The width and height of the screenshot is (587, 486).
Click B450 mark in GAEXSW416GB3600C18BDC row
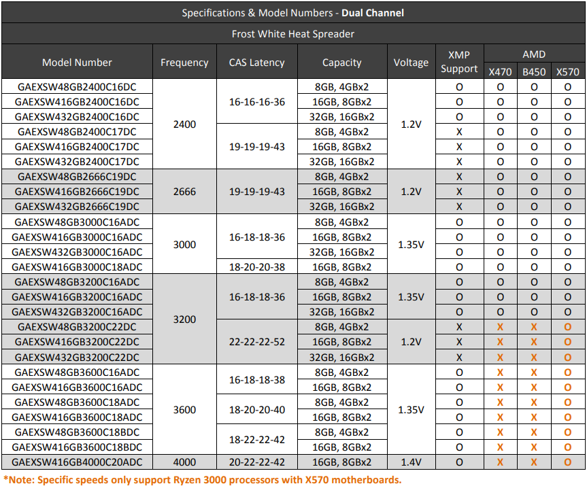tap(534, 447)
